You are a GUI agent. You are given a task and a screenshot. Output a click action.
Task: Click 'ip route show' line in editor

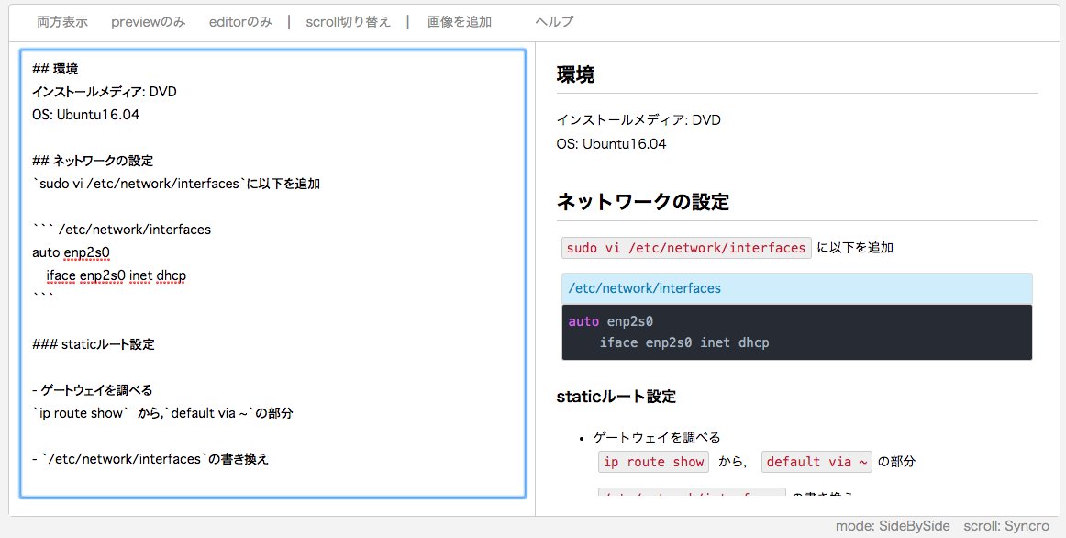(162, 413)
